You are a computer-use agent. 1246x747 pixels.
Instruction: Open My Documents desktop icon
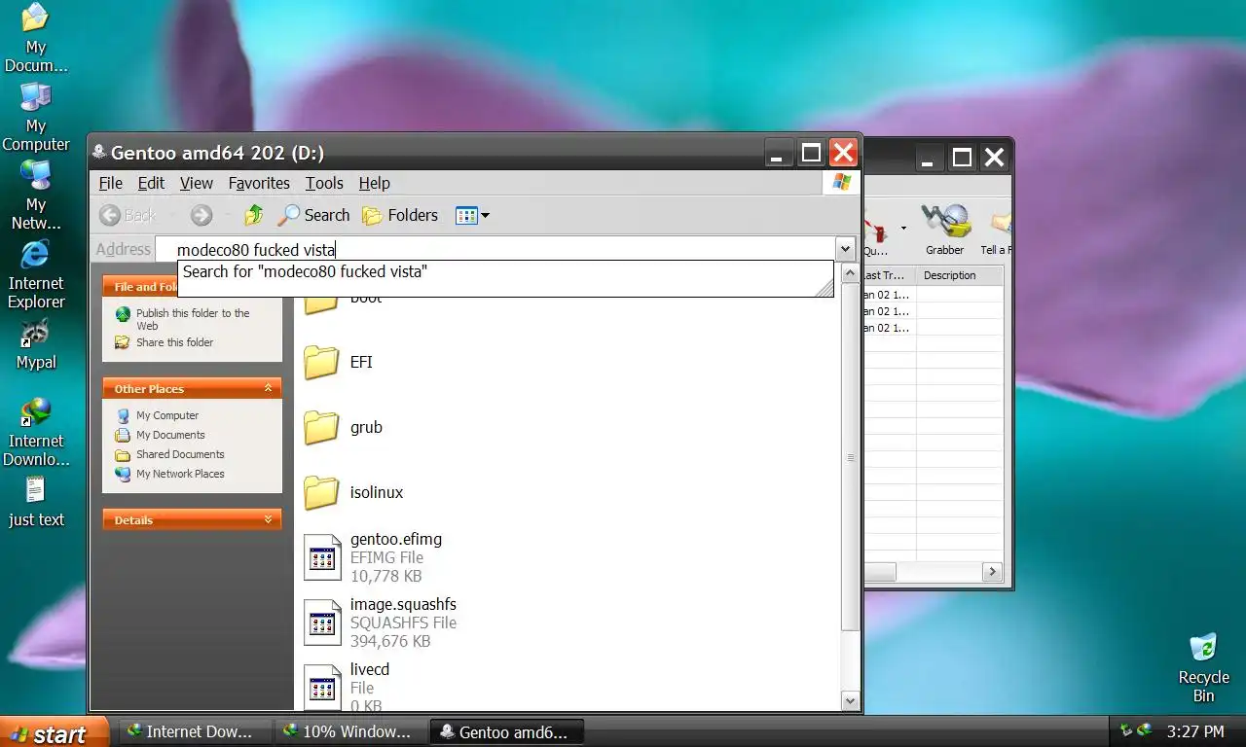pyautogui.click(x=35, y=37)
